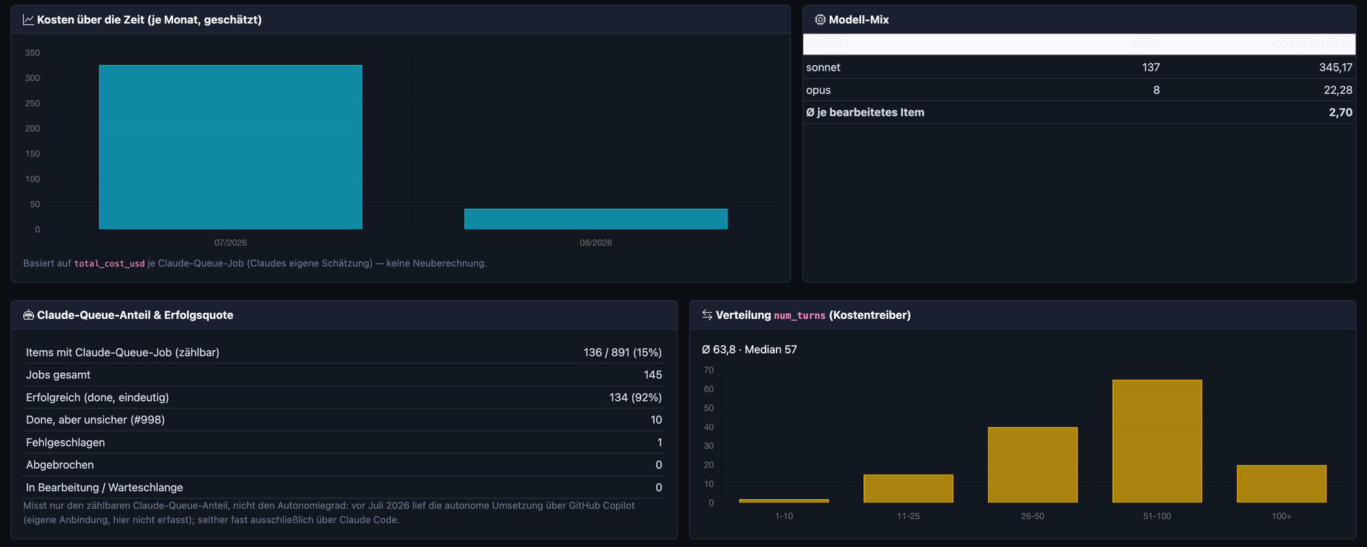Click the In Bearbeitung / Warteschlange value 0
Viewport: 1367px width, 547px height.
tap(659, 488)
